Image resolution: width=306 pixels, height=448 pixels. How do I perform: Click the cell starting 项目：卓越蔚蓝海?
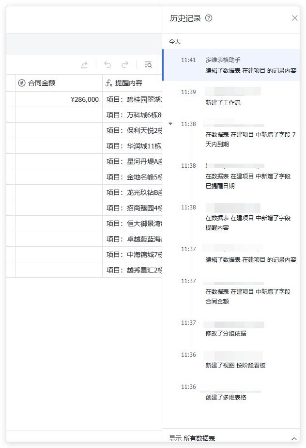[132, 239]
